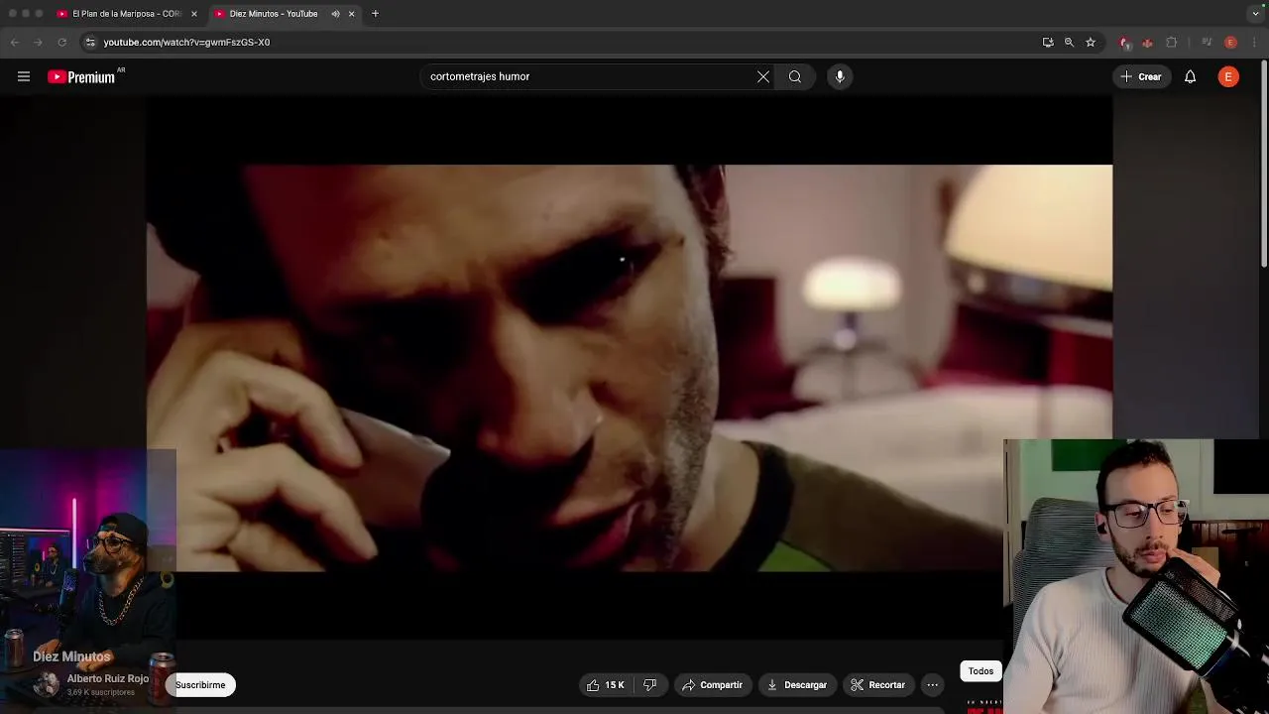View site information icon in address bar
Screen dimensions: 1269x714
click(90, 42)
